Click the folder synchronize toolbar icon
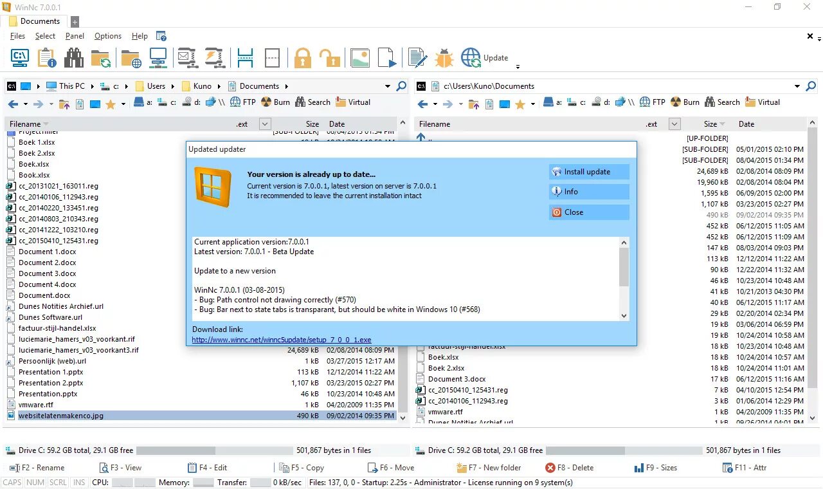 tap(101, 59)
